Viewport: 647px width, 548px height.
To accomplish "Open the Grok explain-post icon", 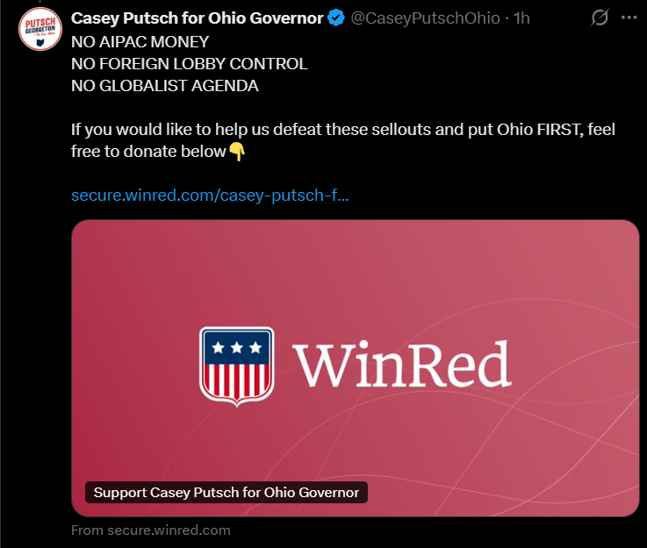I will (x=600, y=18).
